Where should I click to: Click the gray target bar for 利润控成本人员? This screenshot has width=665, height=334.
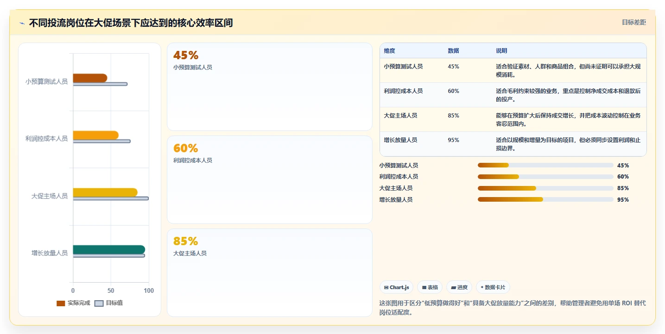point(101,141)
